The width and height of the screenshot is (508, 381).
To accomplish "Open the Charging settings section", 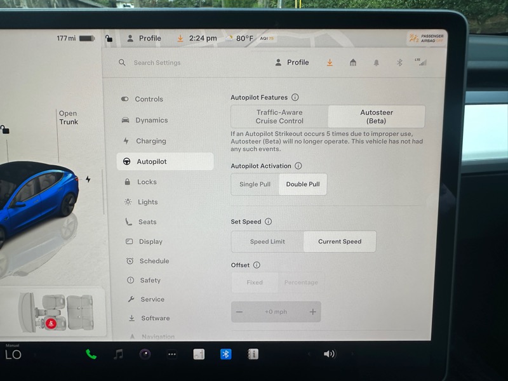I will pos(150,141).
